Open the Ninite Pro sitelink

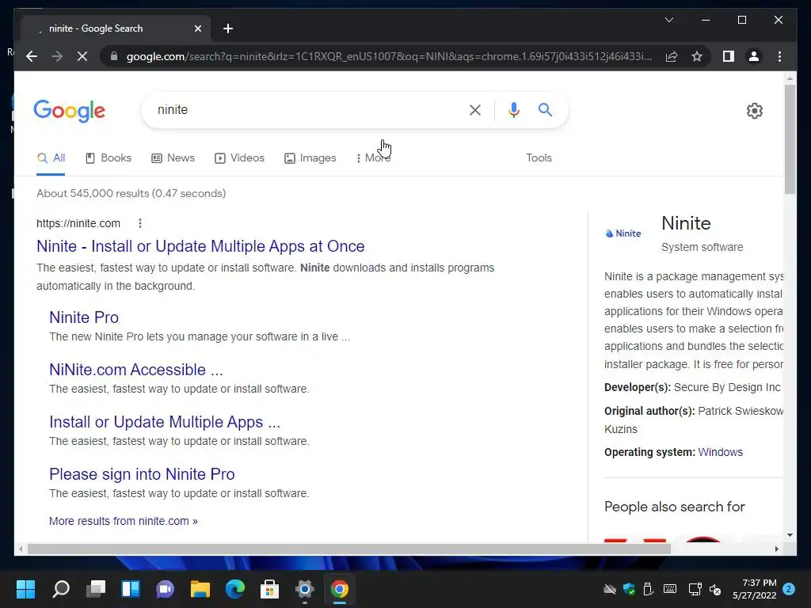[84, 317]
